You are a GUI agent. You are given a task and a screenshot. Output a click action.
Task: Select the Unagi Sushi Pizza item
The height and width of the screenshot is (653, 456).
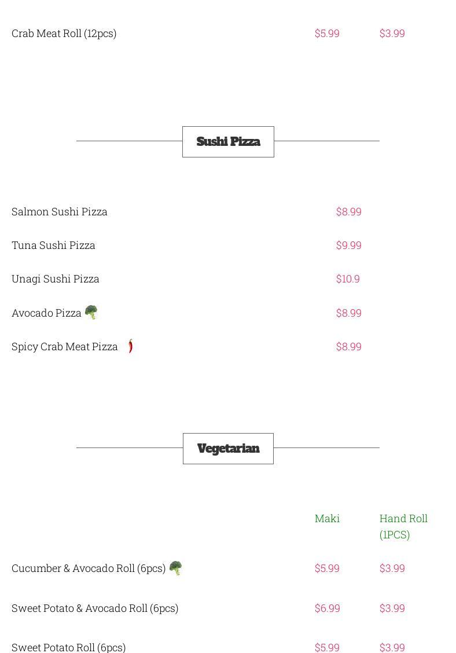coord(56,279)
